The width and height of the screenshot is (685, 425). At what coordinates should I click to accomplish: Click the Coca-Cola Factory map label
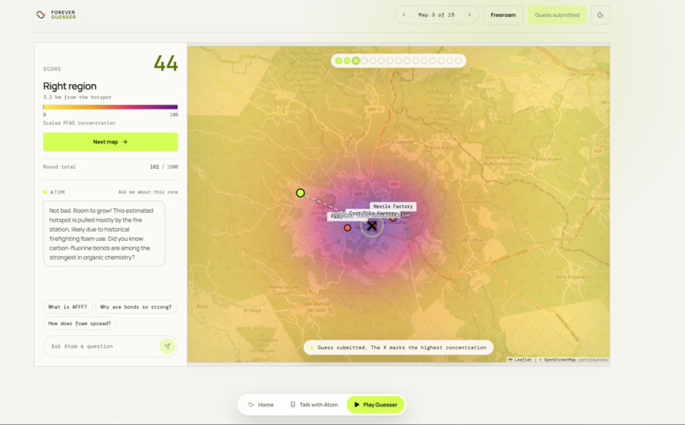click(373, 213)
